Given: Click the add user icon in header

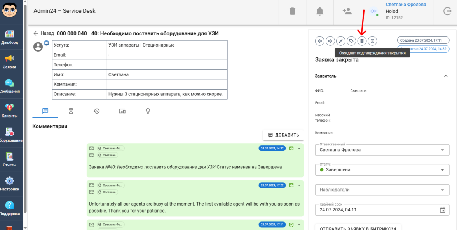Looking at the screenshot, I should coord(347,11).
